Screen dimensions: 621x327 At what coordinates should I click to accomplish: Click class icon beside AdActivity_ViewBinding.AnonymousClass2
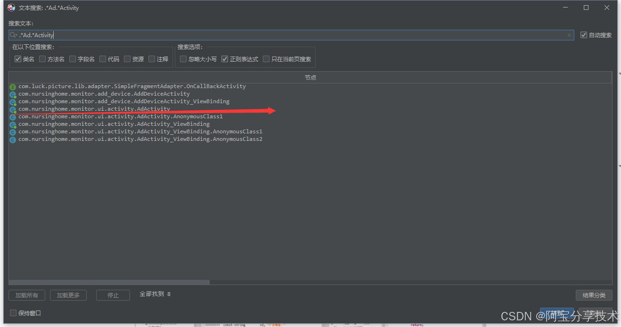(x=13, y=139)
